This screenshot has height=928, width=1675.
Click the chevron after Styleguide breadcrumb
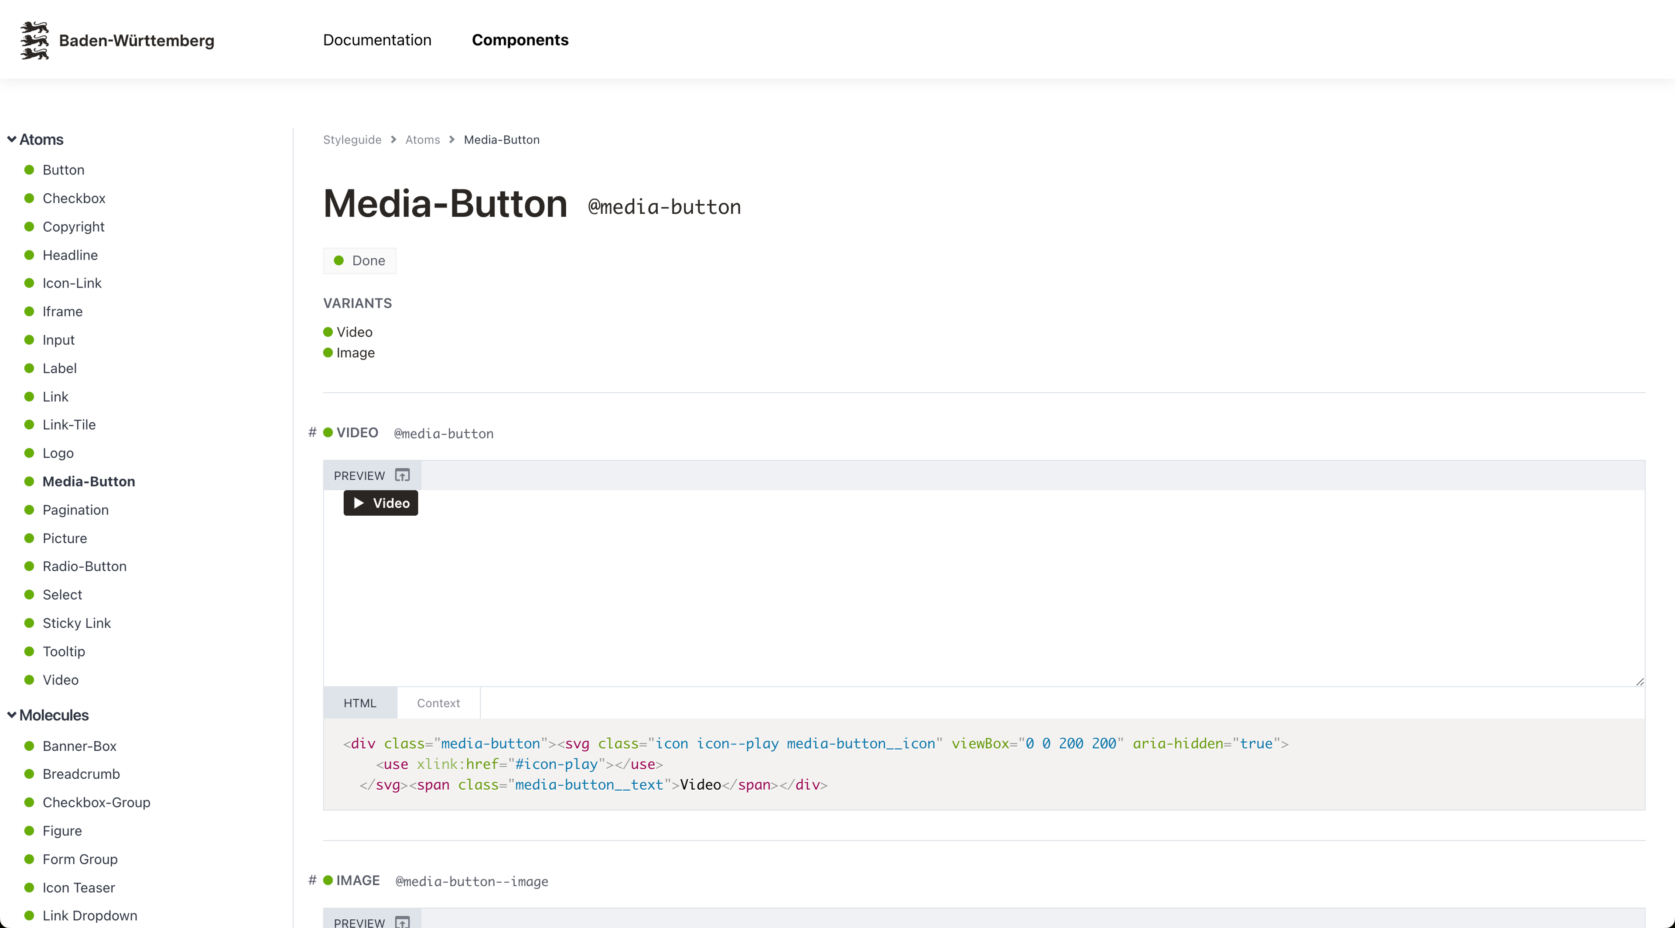click(x=393, y=140)
